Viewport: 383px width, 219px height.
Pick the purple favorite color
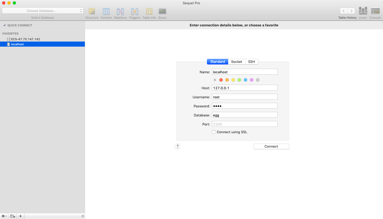(252, 80)
